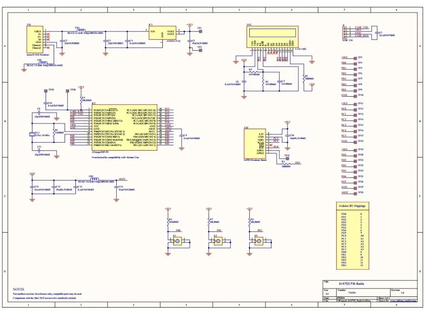
Task: Click the UART_TXD label on the header
Action: 361,27
